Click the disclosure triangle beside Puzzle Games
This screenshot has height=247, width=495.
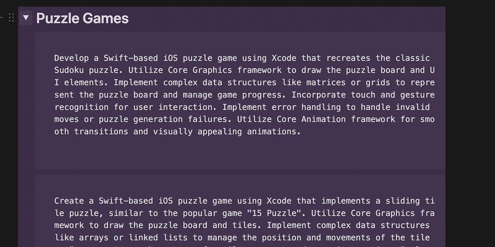pos(26,18)
